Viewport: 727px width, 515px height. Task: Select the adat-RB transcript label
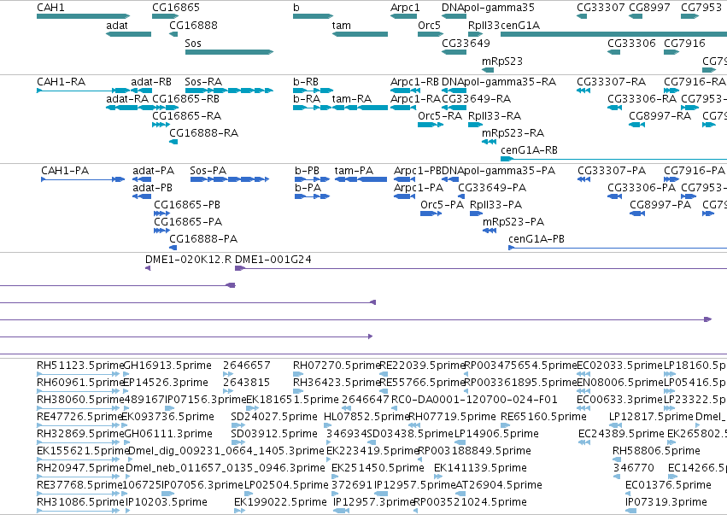pyautogui.click(x=151, y=82)
